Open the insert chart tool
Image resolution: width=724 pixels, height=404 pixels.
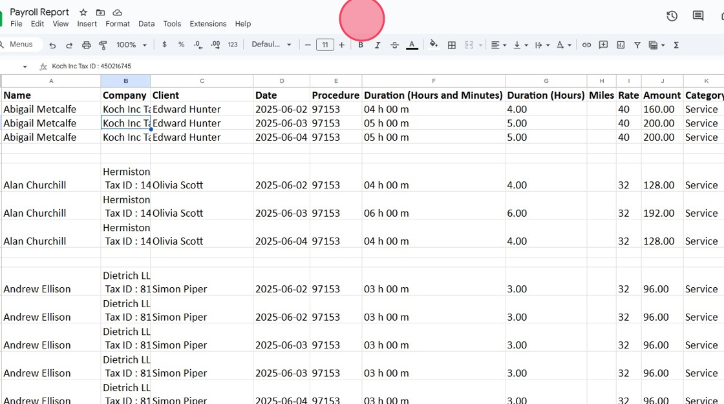click(621, 45)
